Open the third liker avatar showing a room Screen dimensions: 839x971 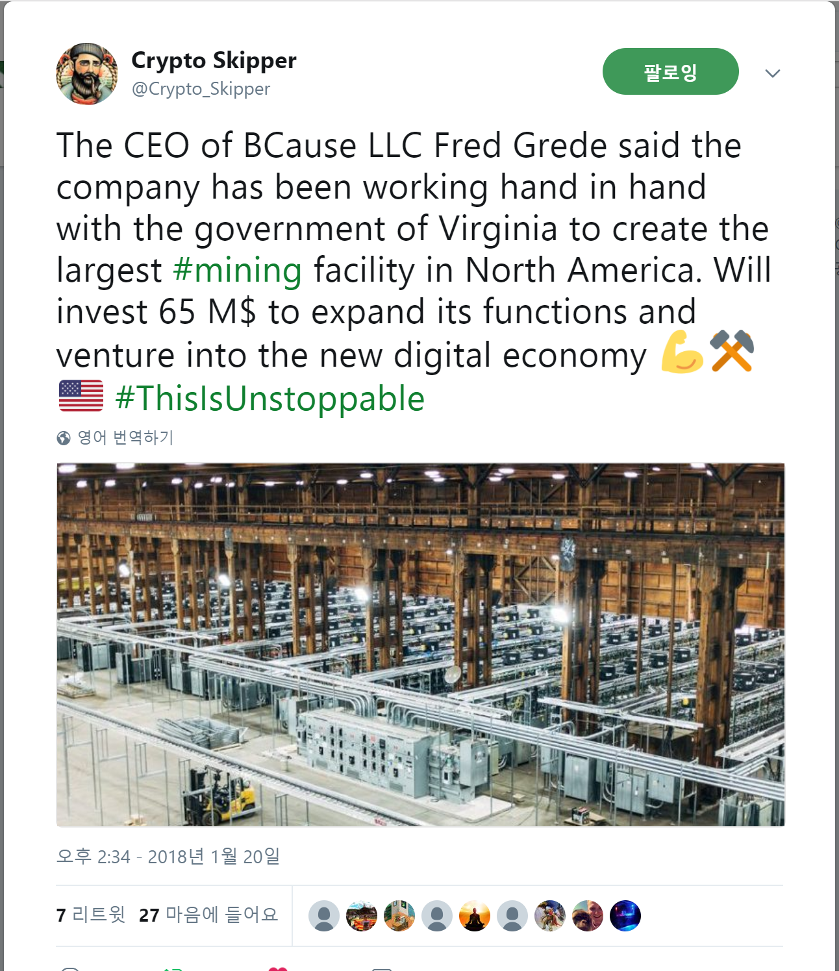399,916
